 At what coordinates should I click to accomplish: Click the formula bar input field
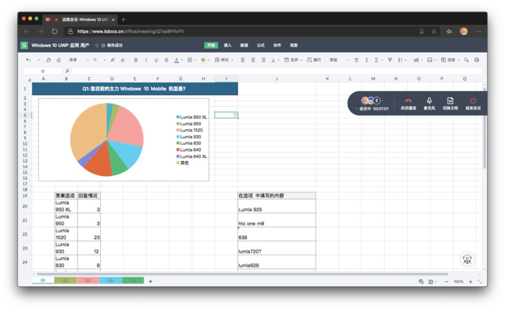coord(276,71)
